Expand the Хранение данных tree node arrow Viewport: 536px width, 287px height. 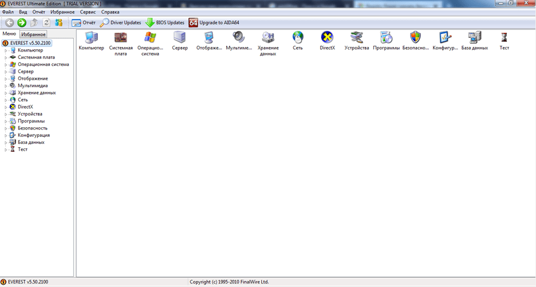tap(6, 93)
